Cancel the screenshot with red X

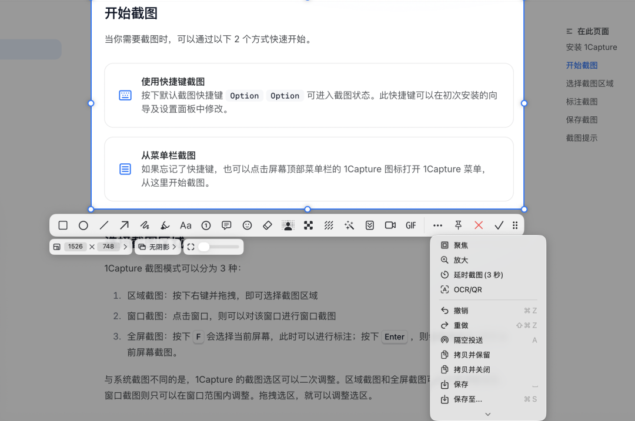click(x=479, y=225)
